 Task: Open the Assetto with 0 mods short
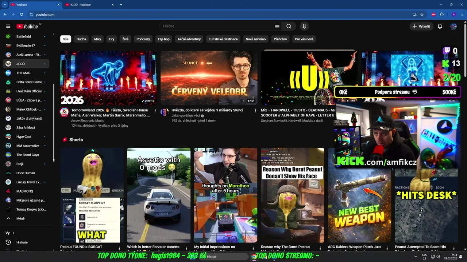(x=159, y=195)
